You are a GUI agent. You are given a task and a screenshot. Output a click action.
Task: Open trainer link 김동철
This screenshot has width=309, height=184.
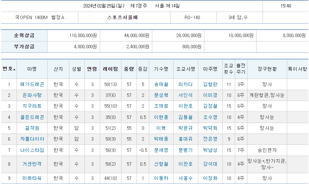tap(186, 117)
